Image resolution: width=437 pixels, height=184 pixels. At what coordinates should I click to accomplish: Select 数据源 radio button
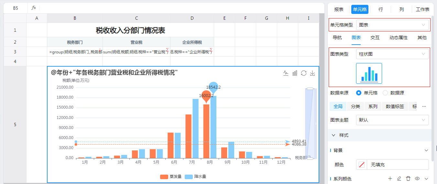coord(385,93)
